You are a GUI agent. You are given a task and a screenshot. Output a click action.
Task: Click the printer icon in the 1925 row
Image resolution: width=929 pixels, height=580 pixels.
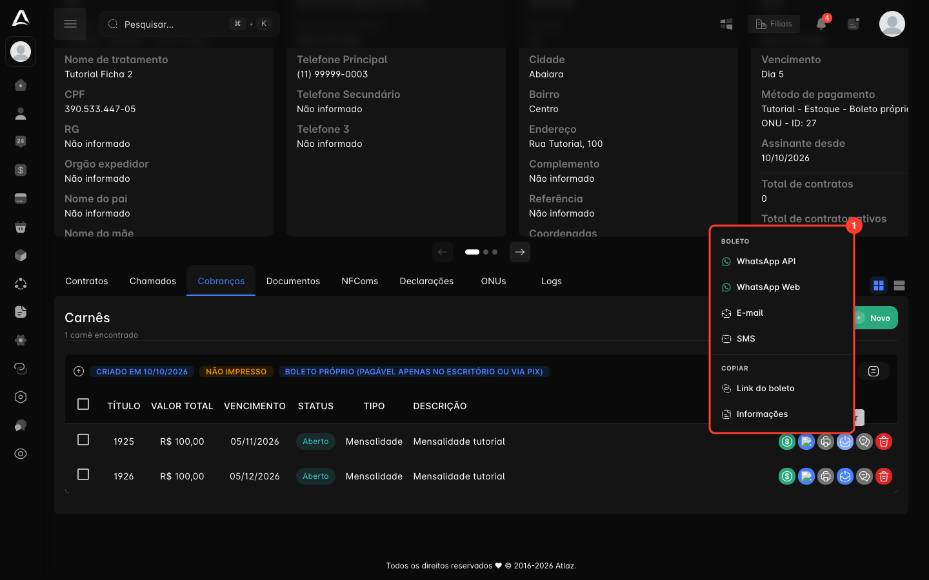826,441
